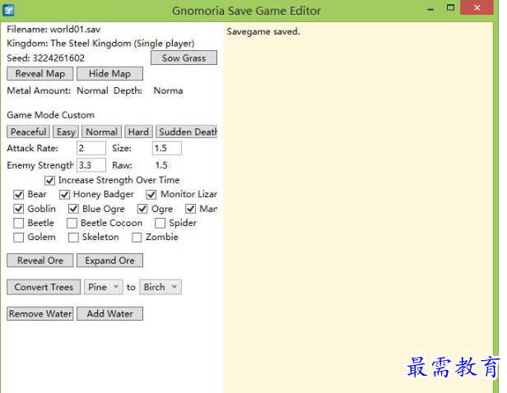Toggle Increase Strength Over Time checkbox

pos(49,180)
